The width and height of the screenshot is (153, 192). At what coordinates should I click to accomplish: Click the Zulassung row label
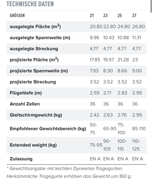click(21, 159)
